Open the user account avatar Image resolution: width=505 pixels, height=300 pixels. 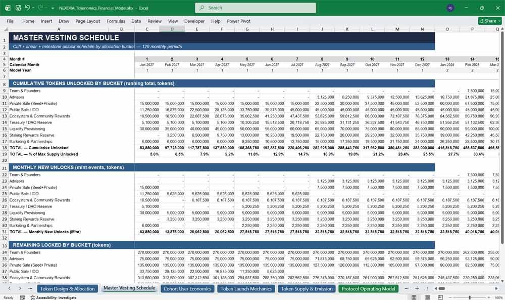[450, 8]
